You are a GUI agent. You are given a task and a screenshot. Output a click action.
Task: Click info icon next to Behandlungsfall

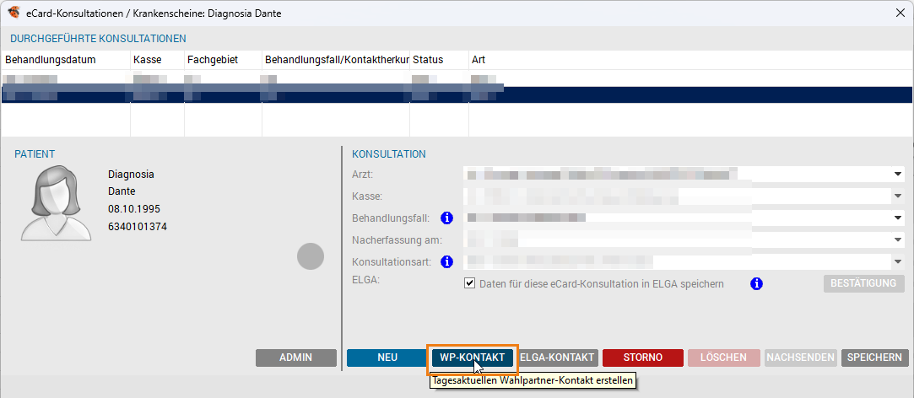tap(447, 218)
